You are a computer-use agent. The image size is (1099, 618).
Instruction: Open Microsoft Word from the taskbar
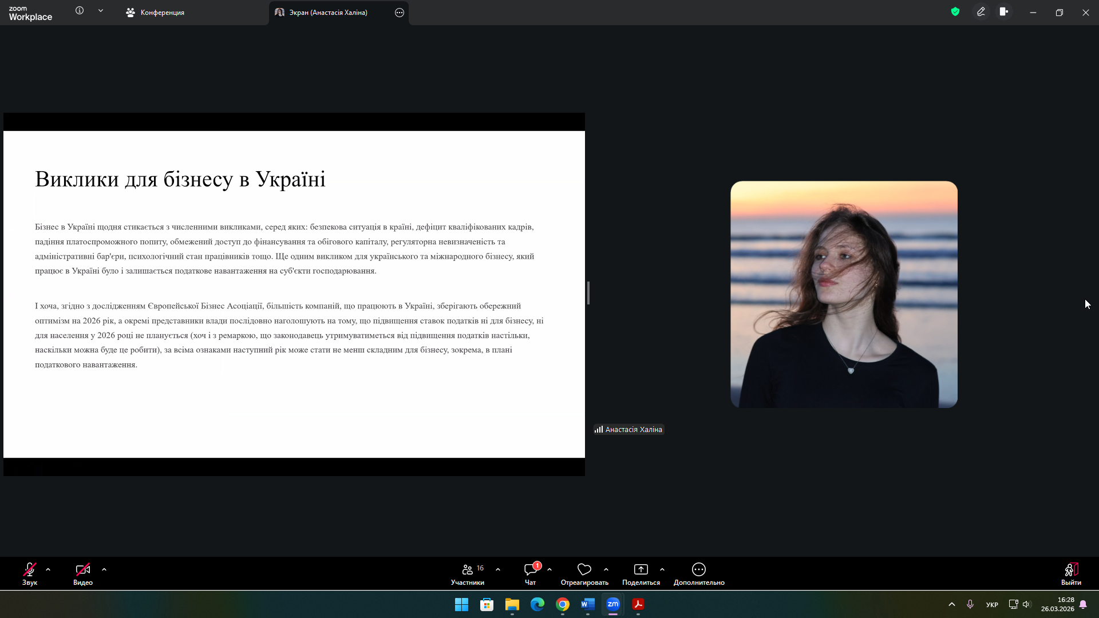pos(588,604)
